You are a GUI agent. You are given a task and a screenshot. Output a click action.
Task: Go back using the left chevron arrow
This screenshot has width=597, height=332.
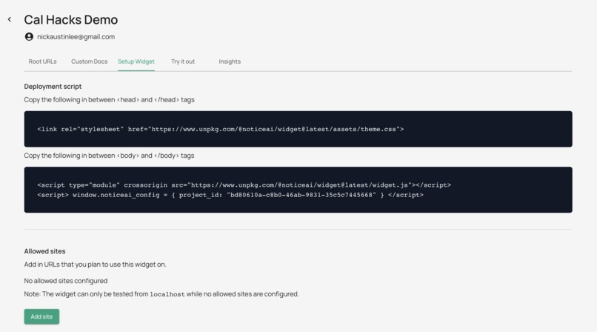[10, 19]
